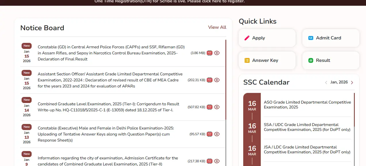
Task: Download the Constable GD final result PDF
Action: (209, 53)
